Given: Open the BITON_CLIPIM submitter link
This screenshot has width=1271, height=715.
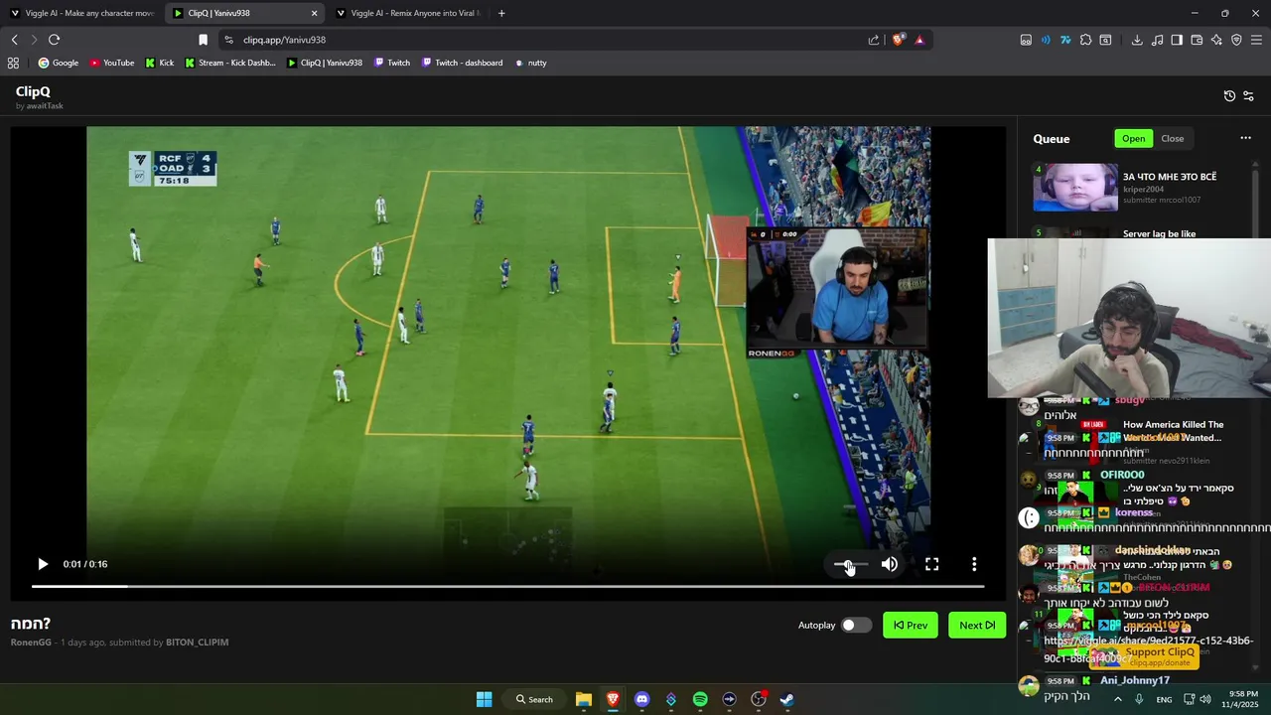Looking at the screenshot, I should pos(197,643).
